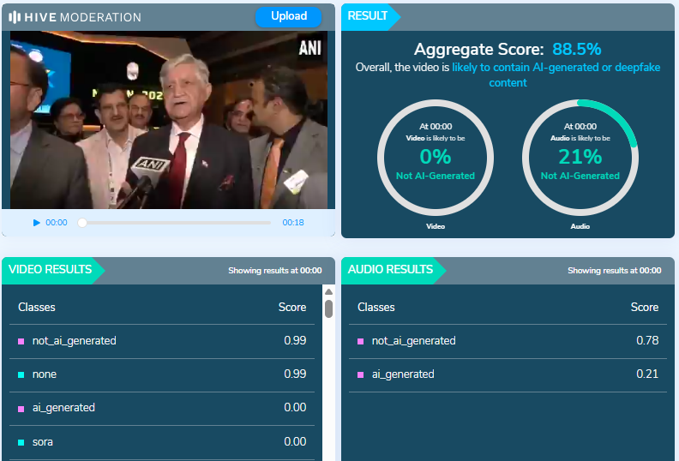The height and width of the screenshot is (461, 679).
Task: Click the Audio 21% circular gauge
Action: [580, 158]
